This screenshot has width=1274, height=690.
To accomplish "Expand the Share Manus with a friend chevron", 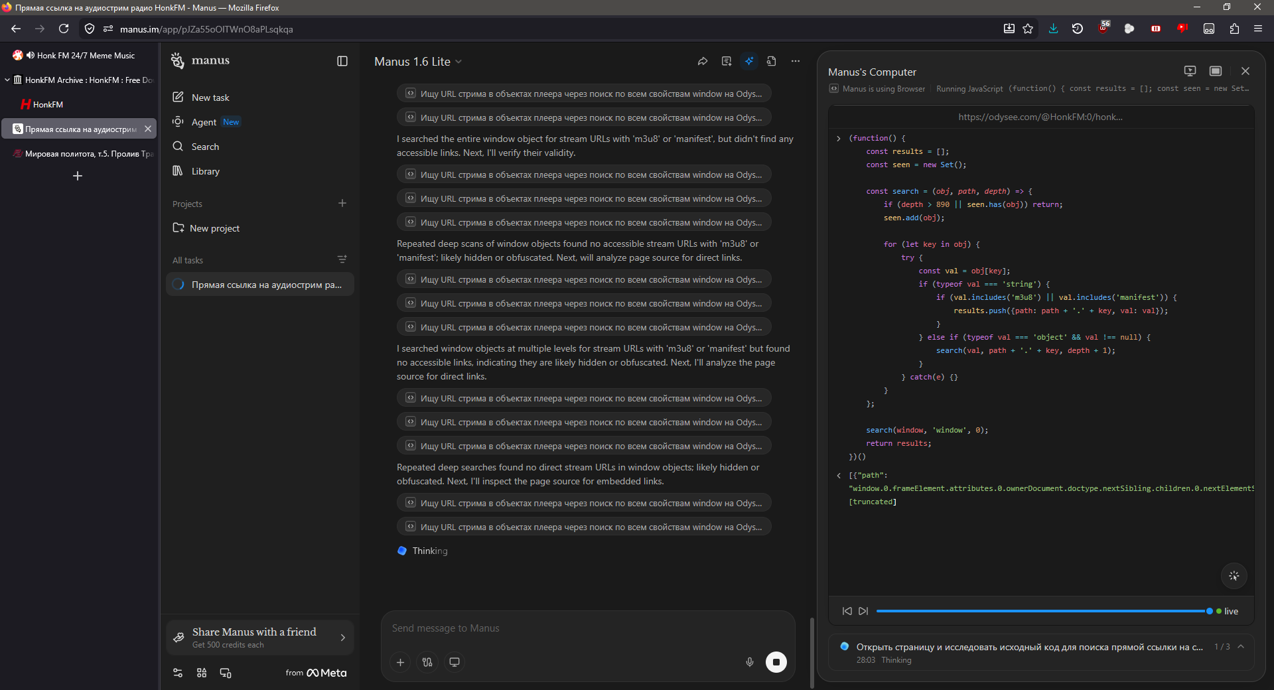I will click(x=343, y=638).
